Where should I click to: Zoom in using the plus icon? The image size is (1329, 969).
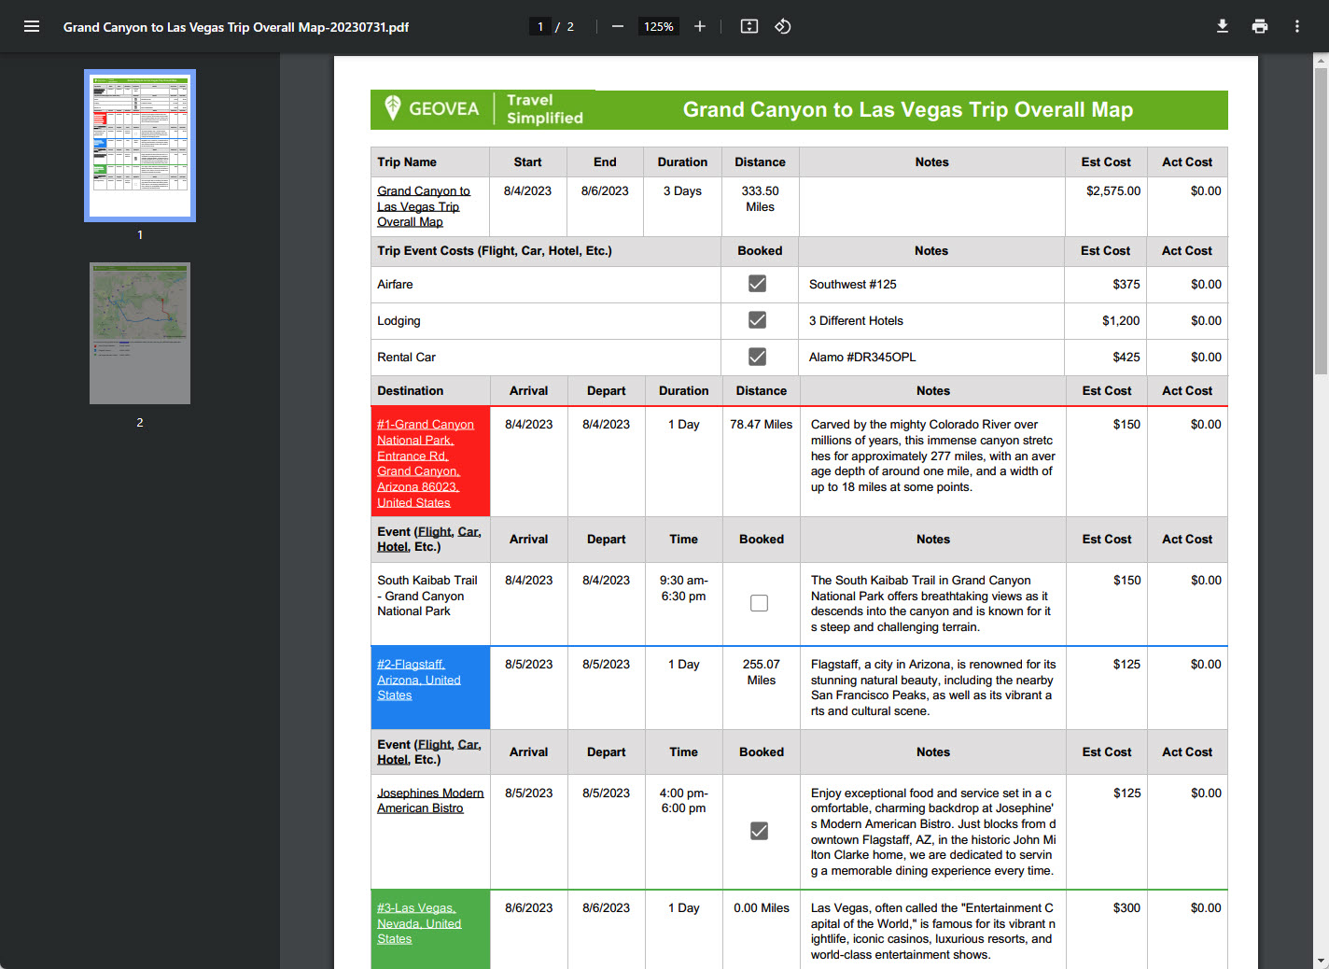(700, 26)
